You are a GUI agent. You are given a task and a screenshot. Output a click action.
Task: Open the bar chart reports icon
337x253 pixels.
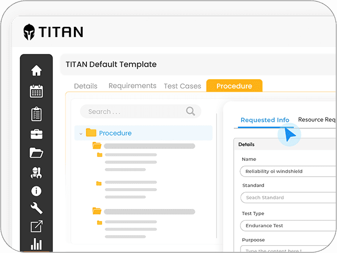tap(36, 244)
